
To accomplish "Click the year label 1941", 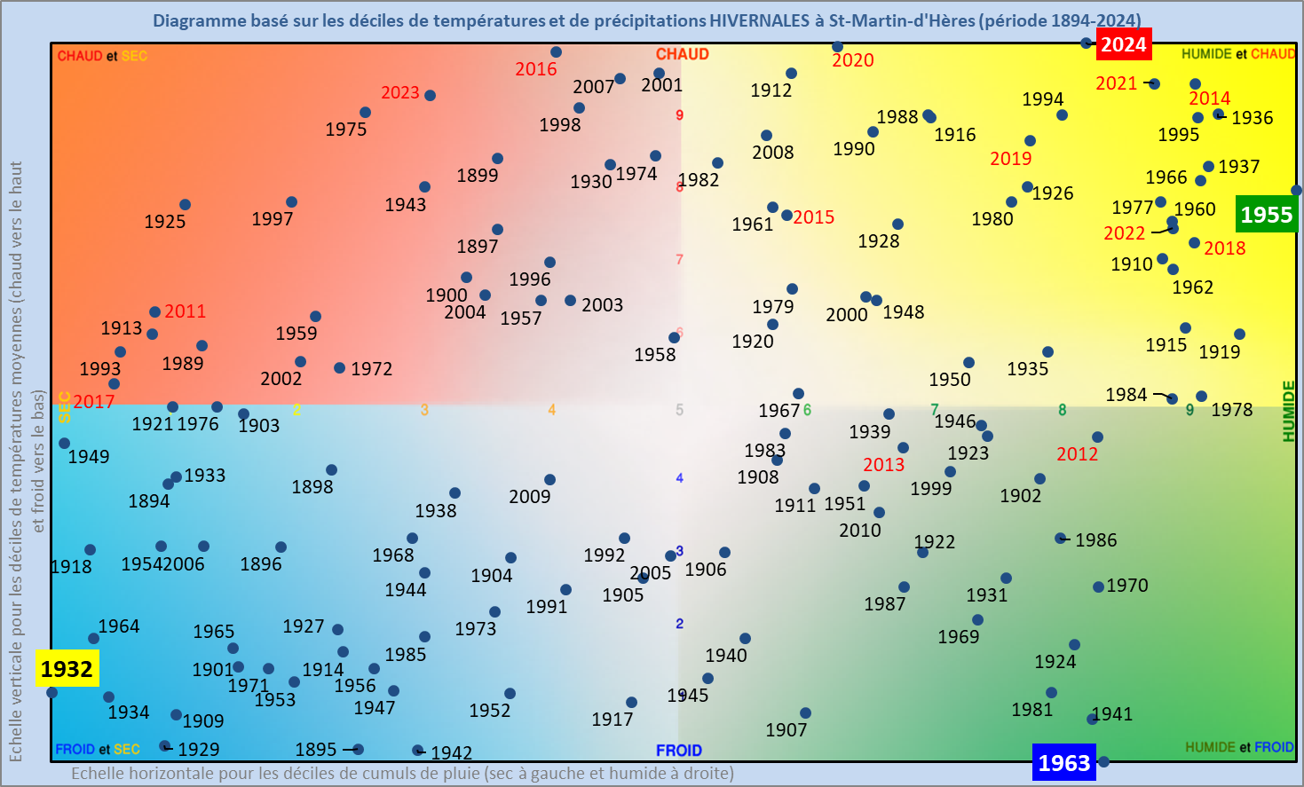I will (x=1112, y=714).
